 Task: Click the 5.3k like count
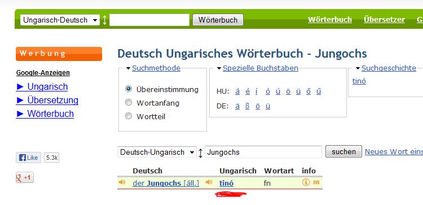click(x=52, y=158)
